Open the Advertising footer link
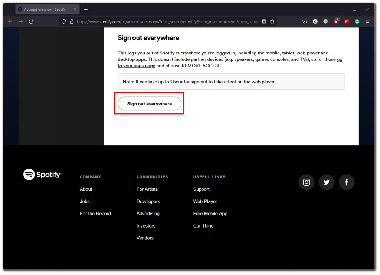 coord(148,214)
